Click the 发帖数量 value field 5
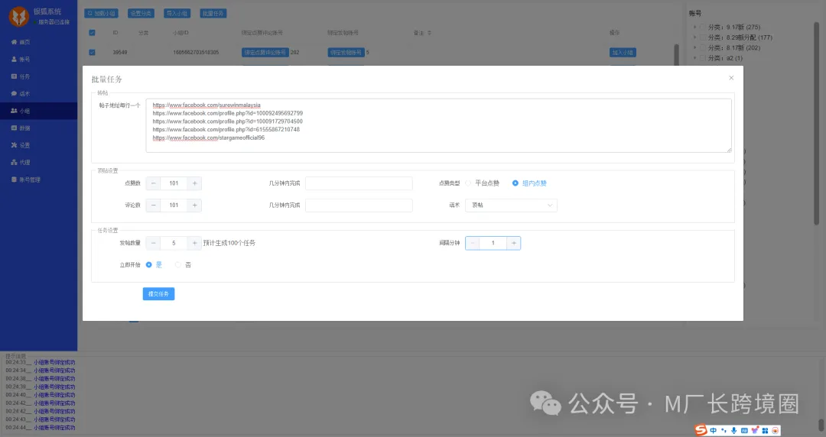Viewport: 826px width, 437px height. tap(174, 243)
